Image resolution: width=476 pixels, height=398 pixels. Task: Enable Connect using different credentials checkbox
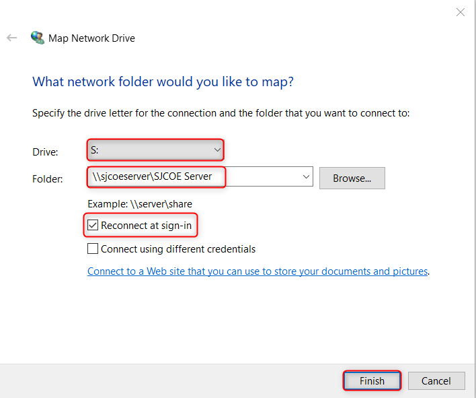[x=93, y=249]
